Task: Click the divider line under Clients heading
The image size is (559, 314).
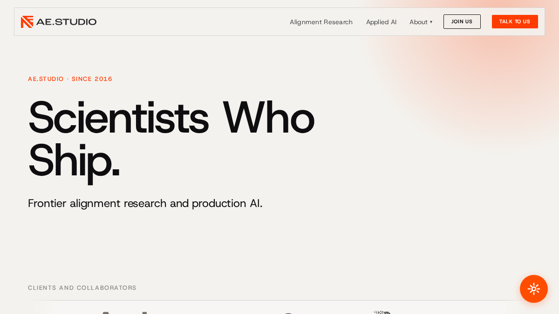Action: pyautogui.click(x=279, y=300)
